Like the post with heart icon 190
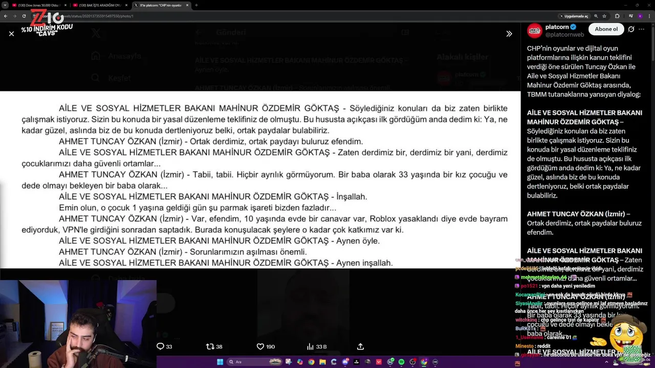The width and height of the screenshot is (655, 368). 266,347
